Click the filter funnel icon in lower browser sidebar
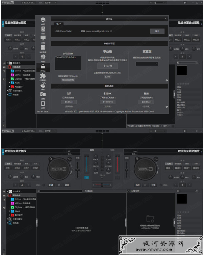 (x=4, y=200)
